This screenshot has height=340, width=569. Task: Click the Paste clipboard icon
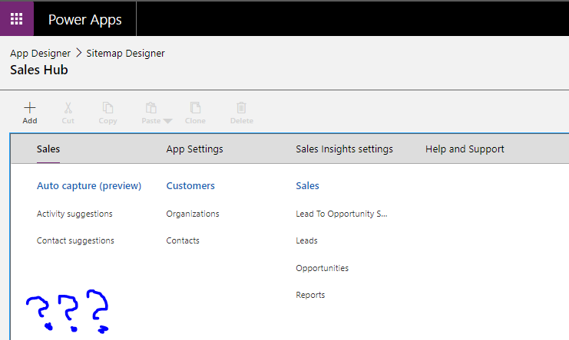click(x=151, y=108)
